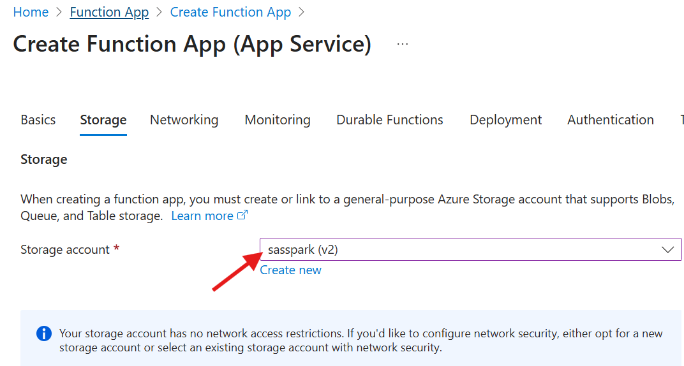Viewport: 684px width, 366px height.
Task: Navigate to Function App breadcrumb
Action: tap(109, 12)
